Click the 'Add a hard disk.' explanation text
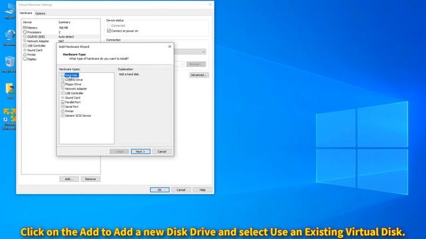Screen dimensions: 426x239 [x=129, y=74]
